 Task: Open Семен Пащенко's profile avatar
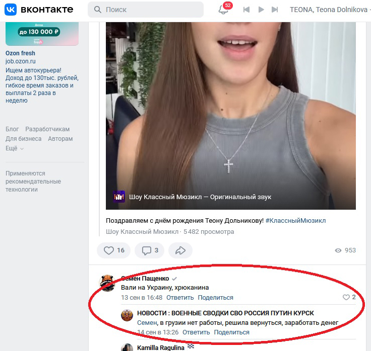[x=107, y=283]
